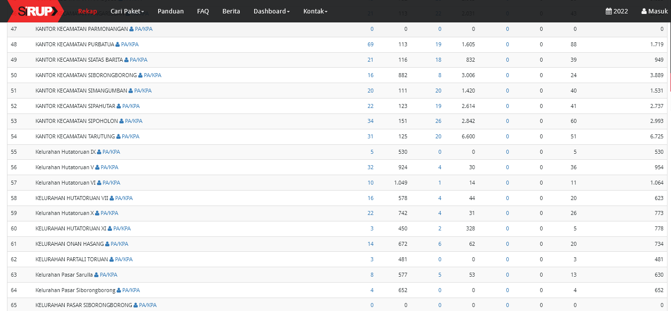671x311 pixels.
Task: Click person icon for Kantor Kecamatan Sipoholon
Action: [x=121, y=121]
